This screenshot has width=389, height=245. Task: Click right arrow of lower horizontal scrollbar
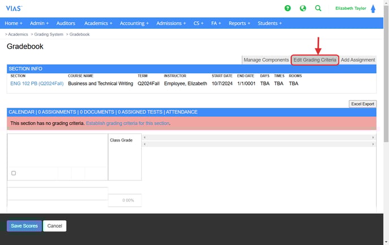(373, 144)
